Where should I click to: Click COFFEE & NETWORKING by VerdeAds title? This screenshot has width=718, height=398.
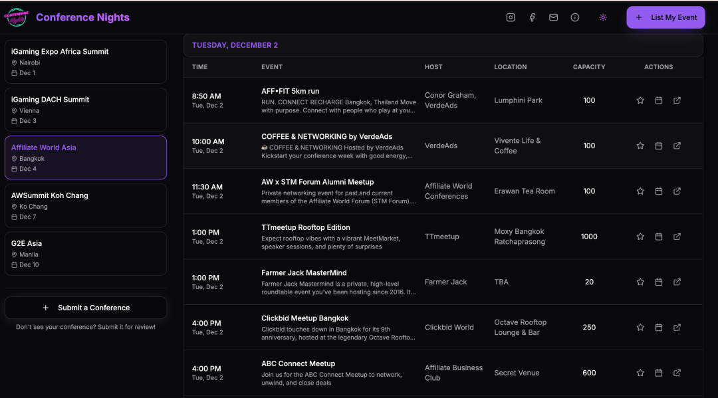[x=327, y=136]
